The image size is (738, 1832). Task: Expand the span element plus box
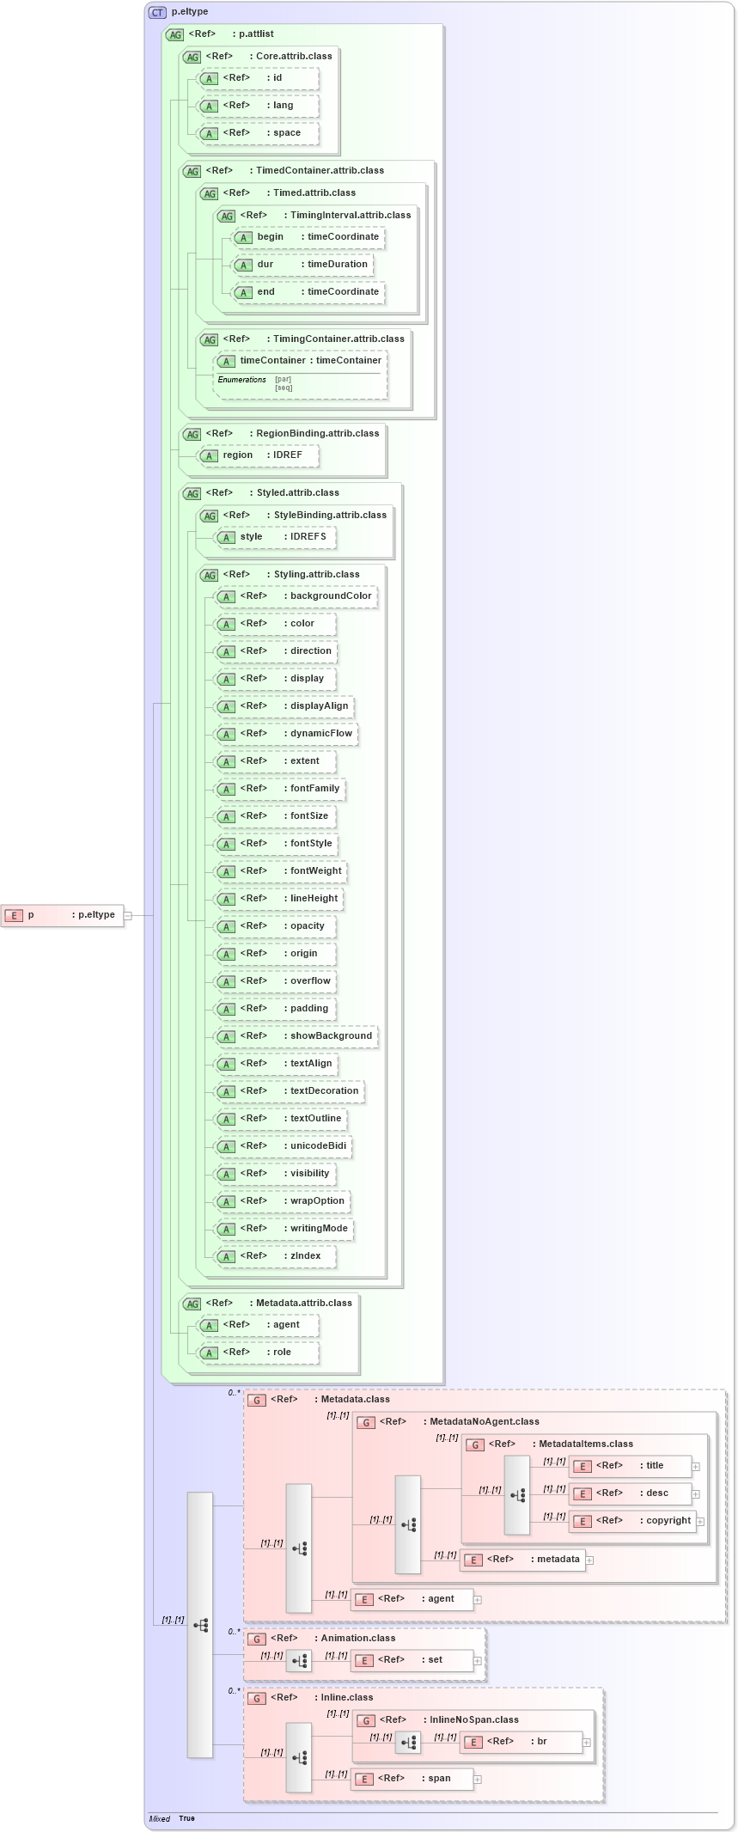478,1780
